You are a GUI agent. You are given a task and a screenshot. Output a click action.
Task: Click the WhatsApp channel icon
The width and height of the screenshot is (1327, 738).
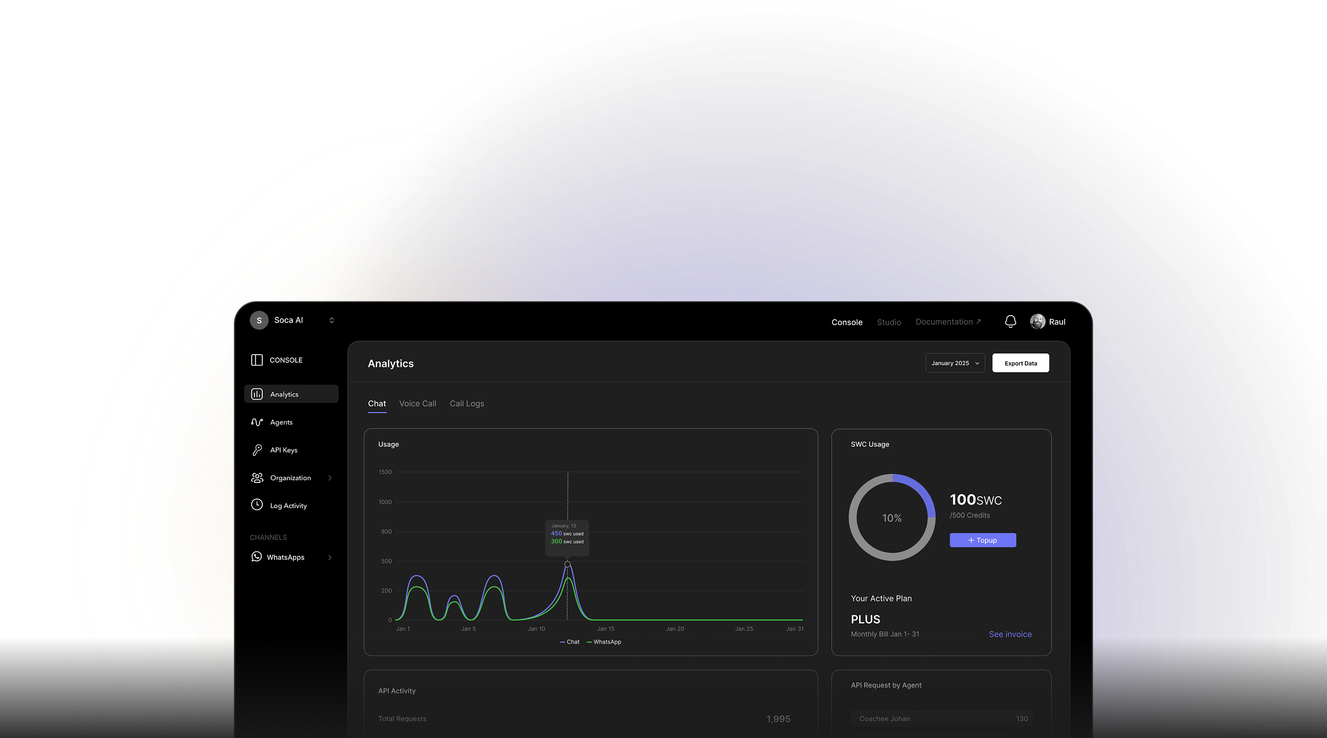[256, 556]
